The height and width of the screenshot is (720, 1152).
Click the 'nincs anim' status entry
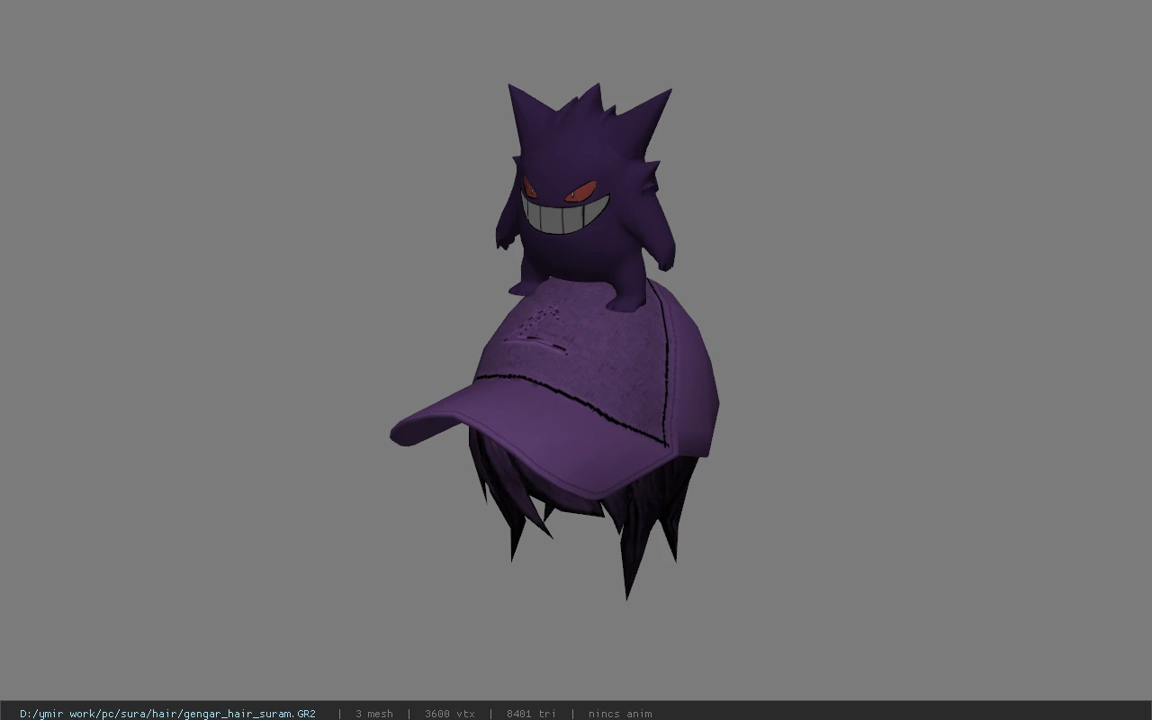(x=620, y=714)
